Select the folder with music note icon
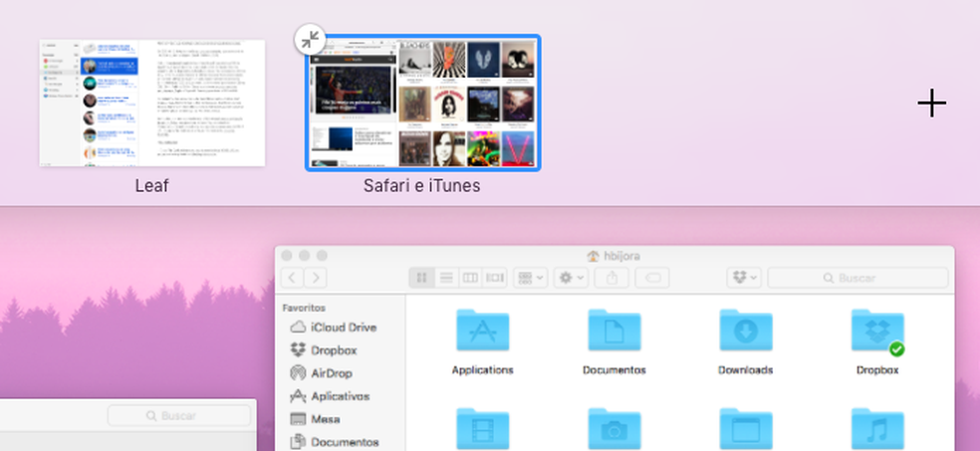The image size is (980, 451). point(877,429)
